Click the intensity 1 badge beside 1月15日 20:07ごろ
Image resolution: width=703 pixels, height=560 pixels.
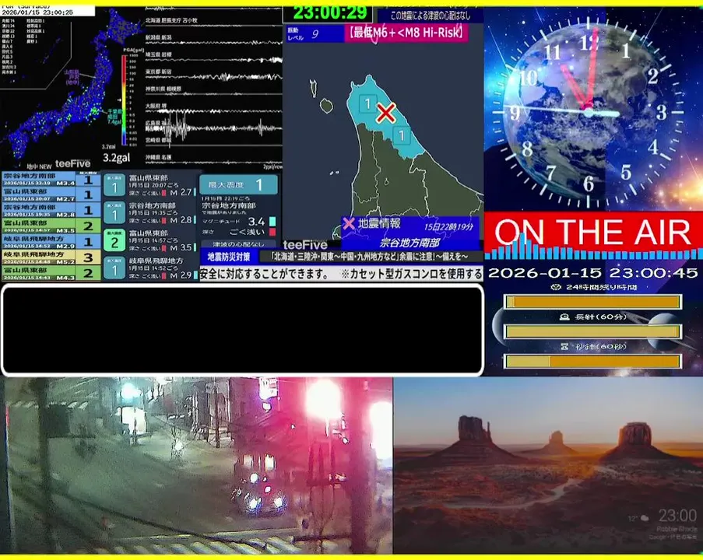coord(114,185)
